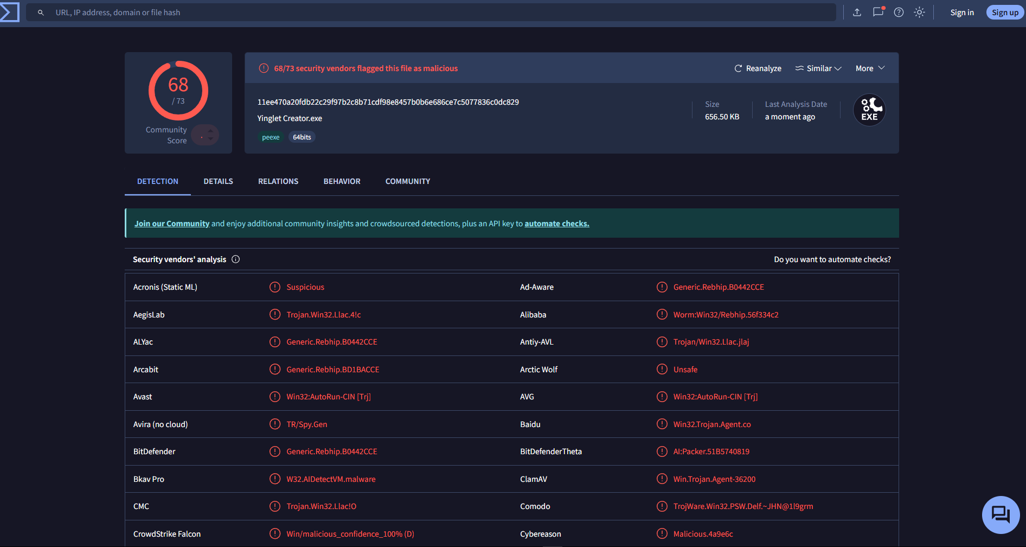The image size is (1026, 547).
Task: Click the upload file icon
Action: (857, 12)
